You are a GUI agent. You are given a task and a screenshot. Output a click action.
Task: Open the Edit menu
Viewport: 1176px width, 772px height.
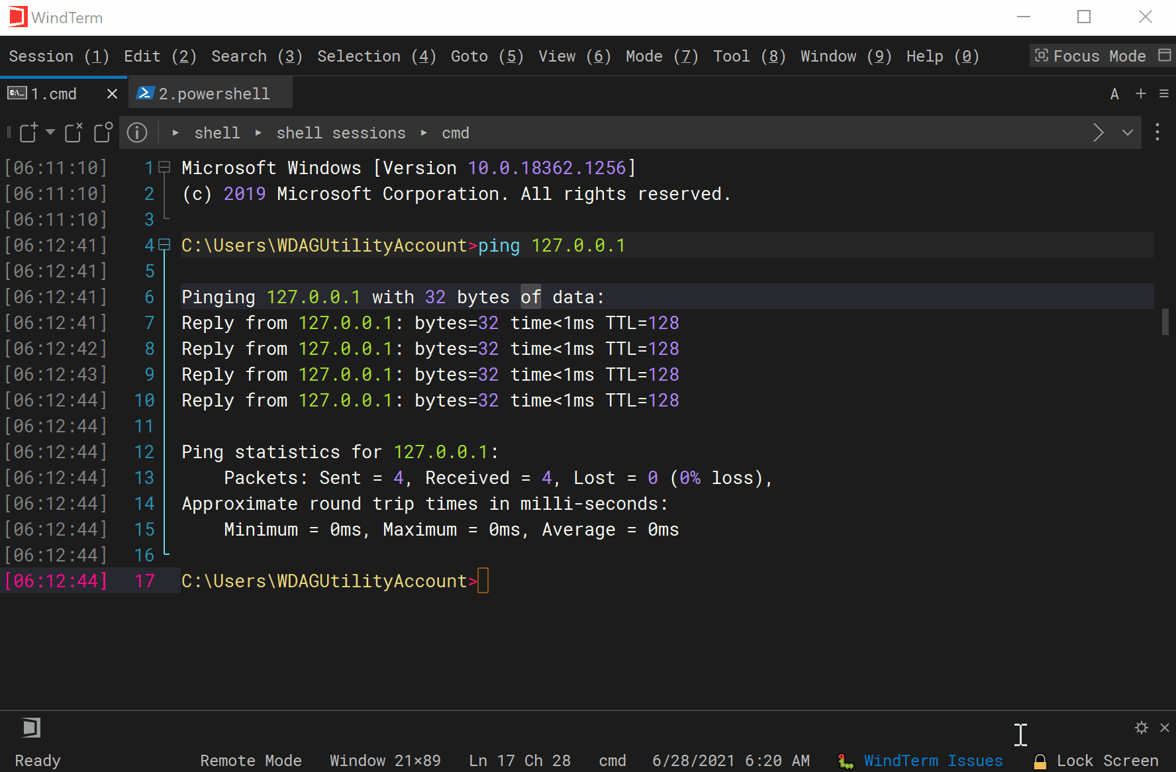[x=160, y=56]
